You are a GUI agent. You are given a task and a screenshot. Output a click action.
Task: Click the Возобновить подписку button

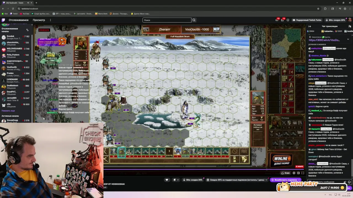tap(286, 180)
